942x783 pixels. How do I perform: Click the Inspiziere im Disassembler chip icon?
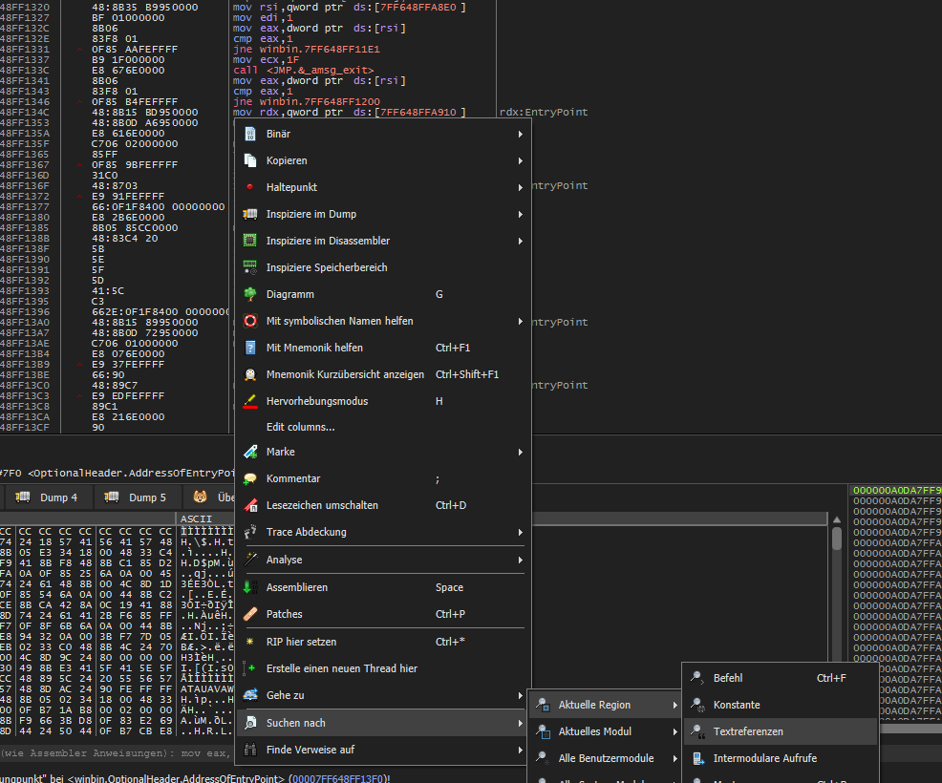[x=250, y=241]
